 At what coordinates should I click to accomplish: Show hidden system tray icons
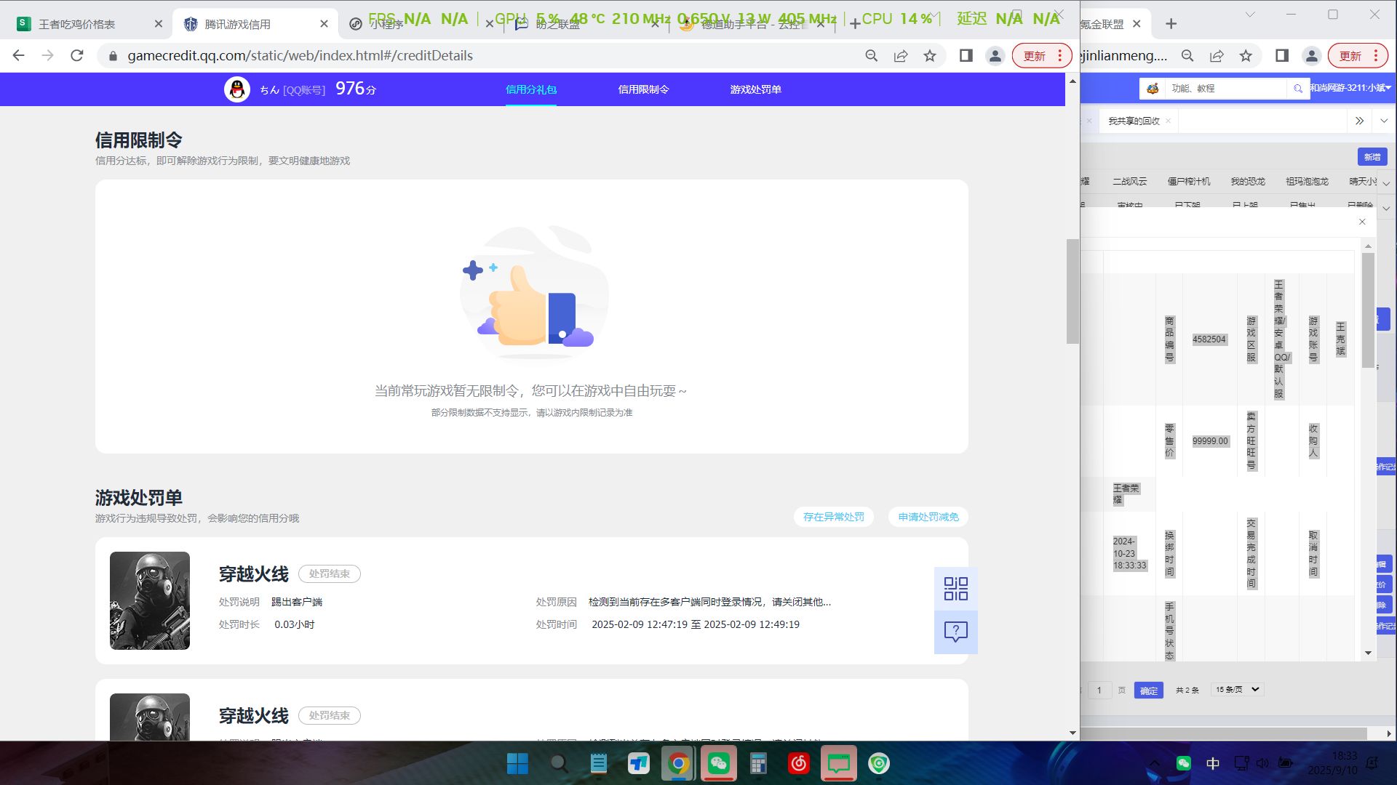coord(1155,763)
